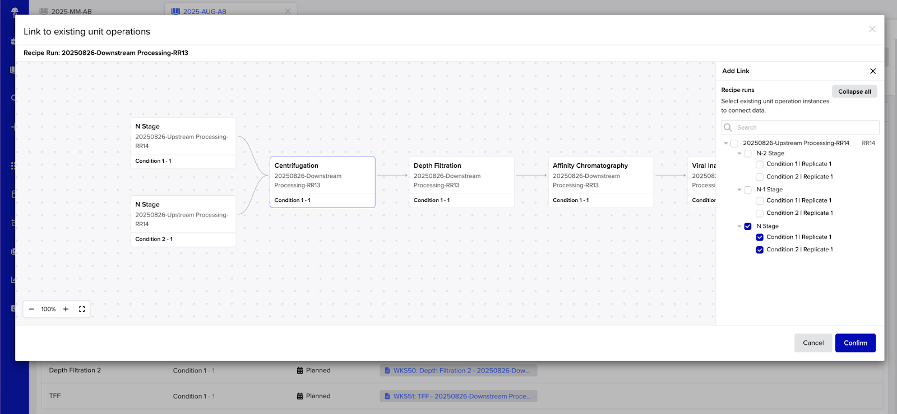Zoom in the canvas with plus icon
897x414 pixels.
point(66,309)
